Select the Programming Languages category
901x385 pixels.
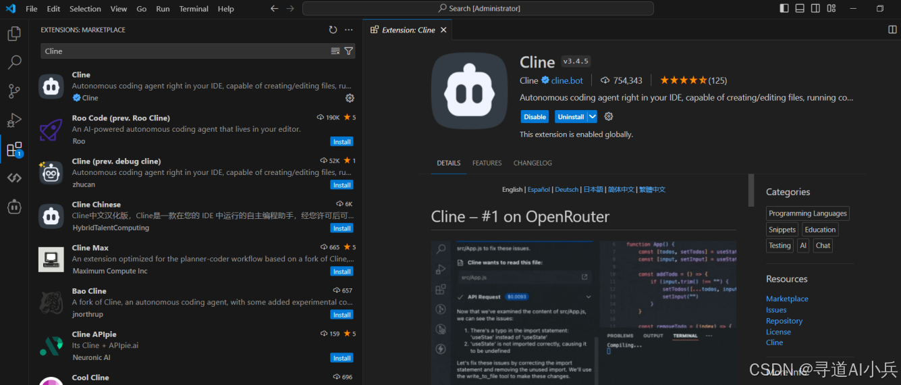pyautogui.click(x=808, y=213)
